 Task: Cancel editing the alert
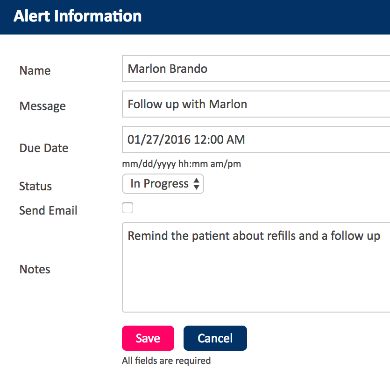pos(215,338)
